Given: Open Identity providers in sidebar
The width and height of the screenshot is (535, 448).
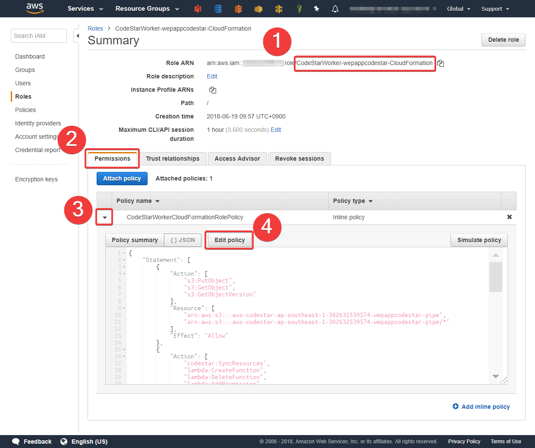Looking at the screenshot, I should (38, 123).
